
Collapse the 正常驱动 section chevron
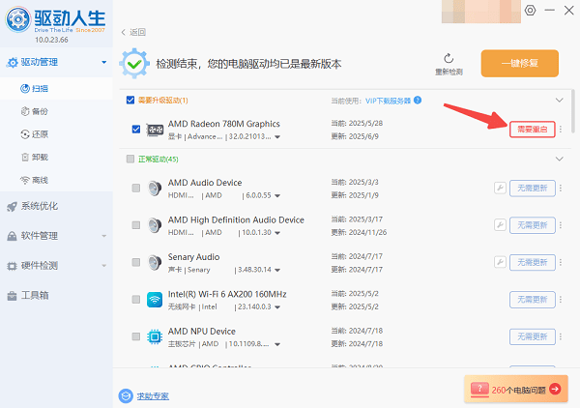pyautogui.click(x=560, y=159)
